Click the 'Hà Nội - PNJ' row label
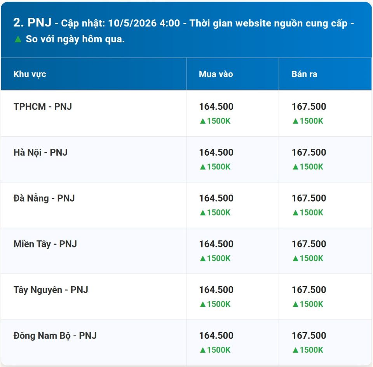The image size is (373, 367). [40, 152]
